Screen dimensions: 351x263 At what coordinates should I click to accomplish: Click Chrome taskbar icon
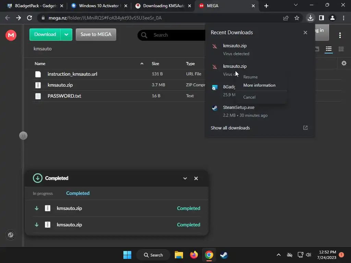(209, 255)
